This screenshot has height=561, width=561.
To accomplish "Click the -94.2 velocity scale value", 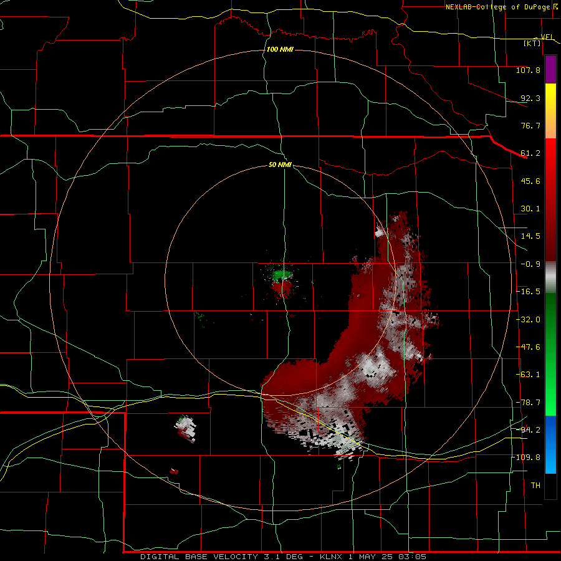I will [x=528, y=429].
